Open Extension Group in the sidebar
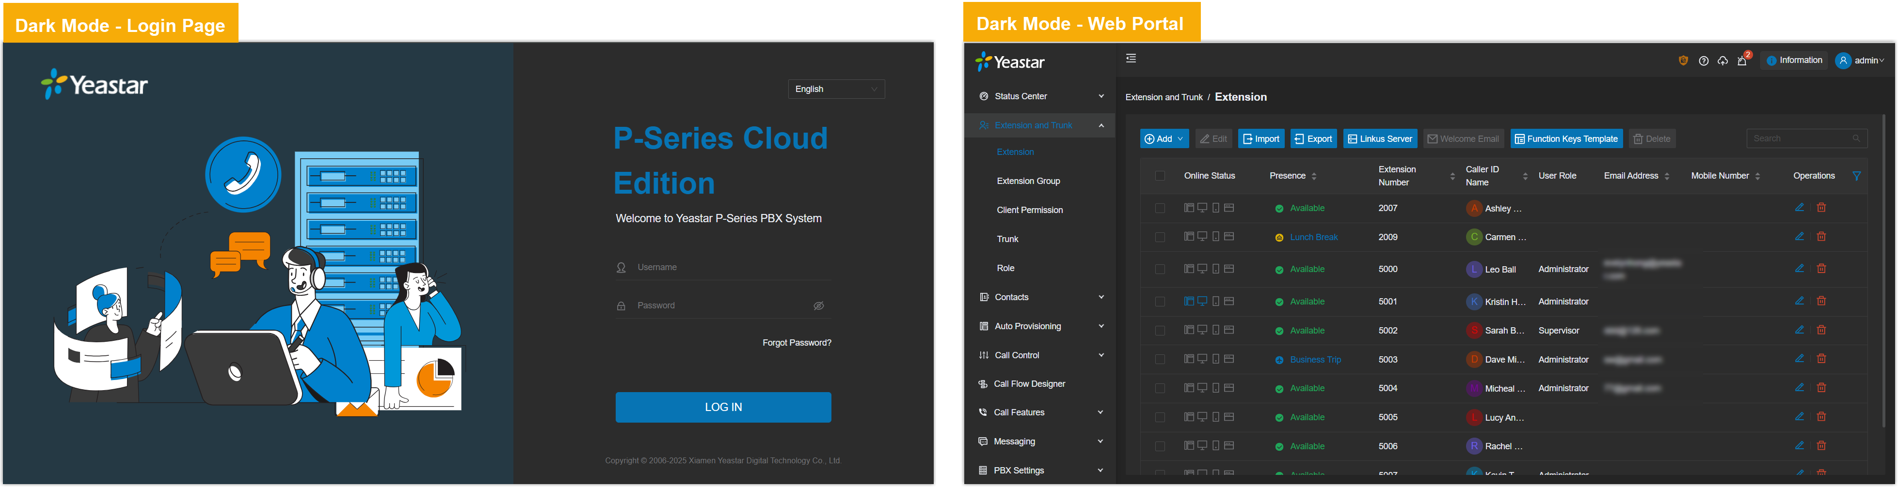The width and height of the screenshot is (1898, 487). (x=1028, y=181)
